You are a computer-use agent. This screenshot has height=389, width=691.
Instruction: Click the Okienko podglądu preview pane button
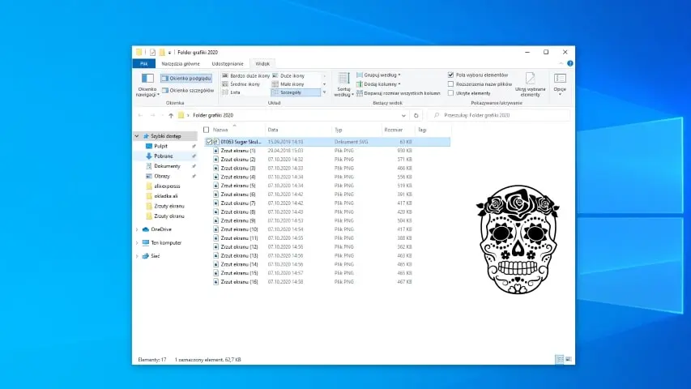tap(186, 79)
